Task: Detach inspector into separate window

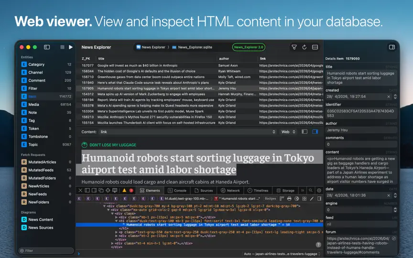Action: (x=101, y=190)
